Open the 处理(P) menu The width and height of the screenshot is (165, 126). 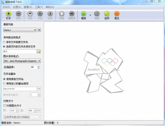click(17, 7)
